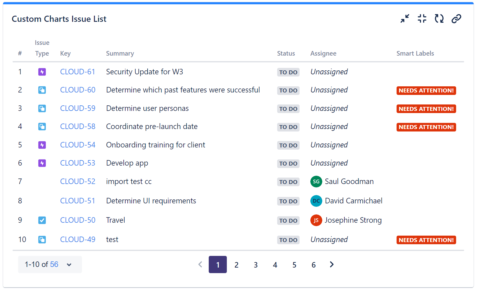
Task: Sort by the Summary column header
Action: [x=120, y=53]
